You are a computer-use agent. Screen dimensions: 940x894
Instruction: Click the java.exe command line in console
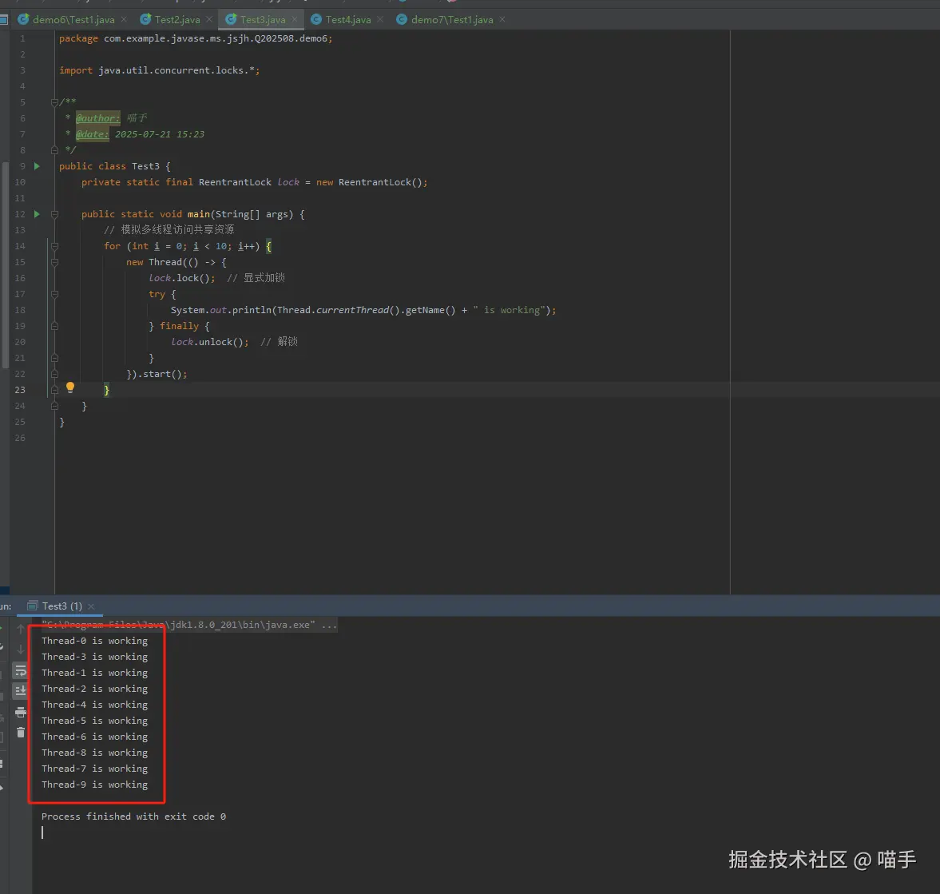point(188,625)
